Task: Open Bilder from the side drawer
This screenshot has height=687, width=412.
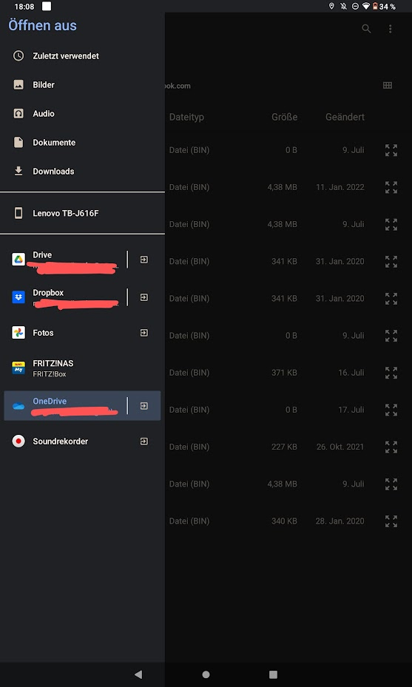Action: tap(82, 85)
